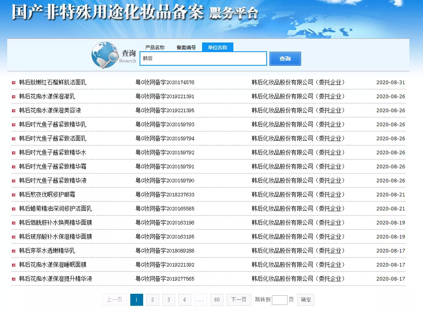The width and height of the screenshot is (423, 311).
Task: Open product 韩后肽嫩红石榴鲜肌洁面乳
Action: (53, 82)
